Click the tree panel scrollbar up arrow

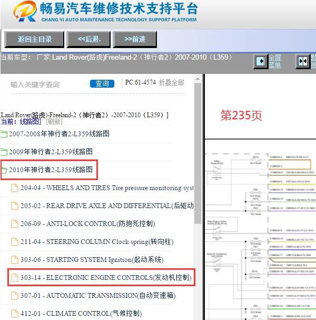[x=197, y=79]
